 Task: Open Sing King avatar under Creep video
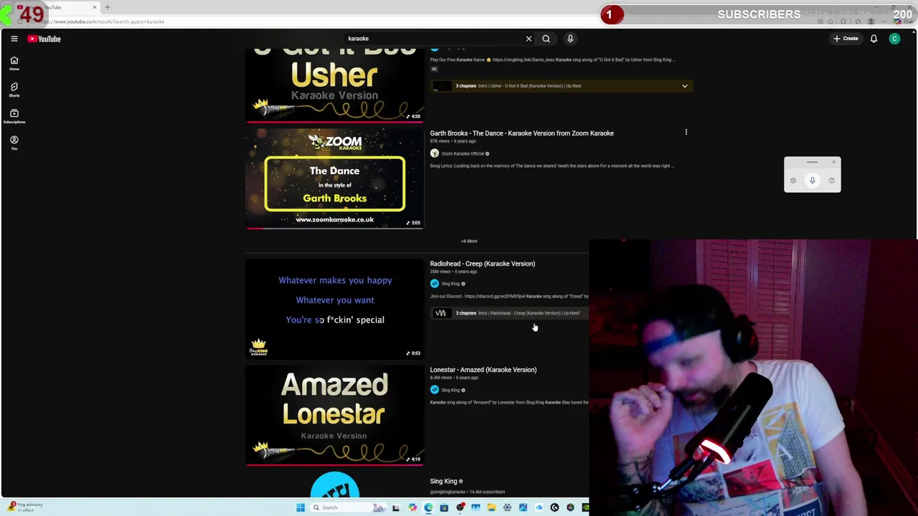pos(434,284)
